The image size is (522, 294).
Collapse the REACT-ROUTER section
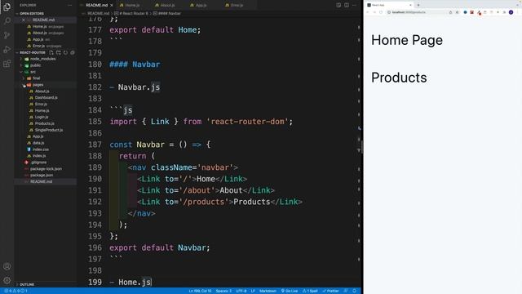(33, 52)
